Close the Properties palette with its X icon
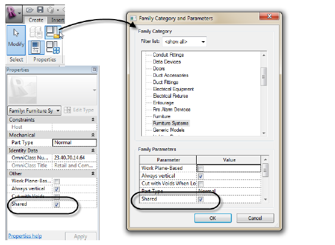Viewport: 335px width, 245px height. tap(94, 69)
